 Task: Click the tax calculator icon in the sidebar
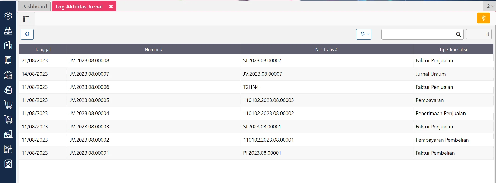pyautogui.click(x=8, y=149)
